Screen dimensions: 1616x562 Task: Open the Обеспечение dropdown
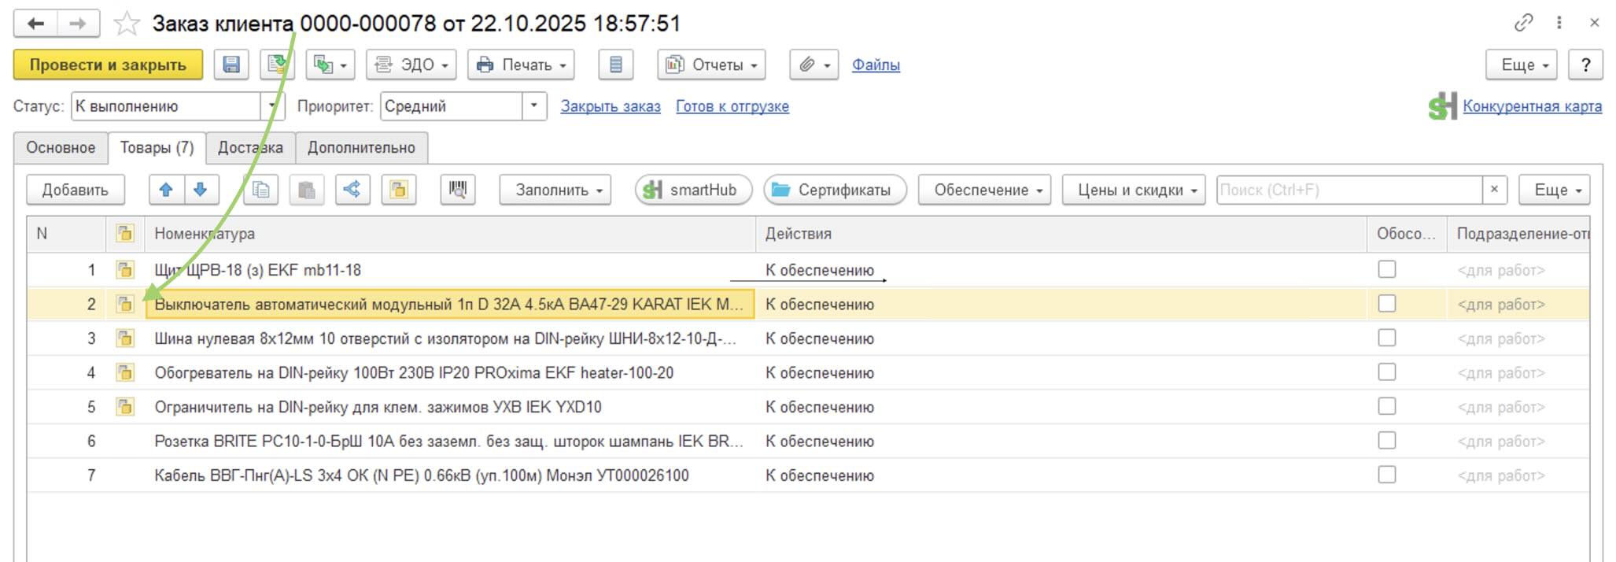tap(984, 190)
